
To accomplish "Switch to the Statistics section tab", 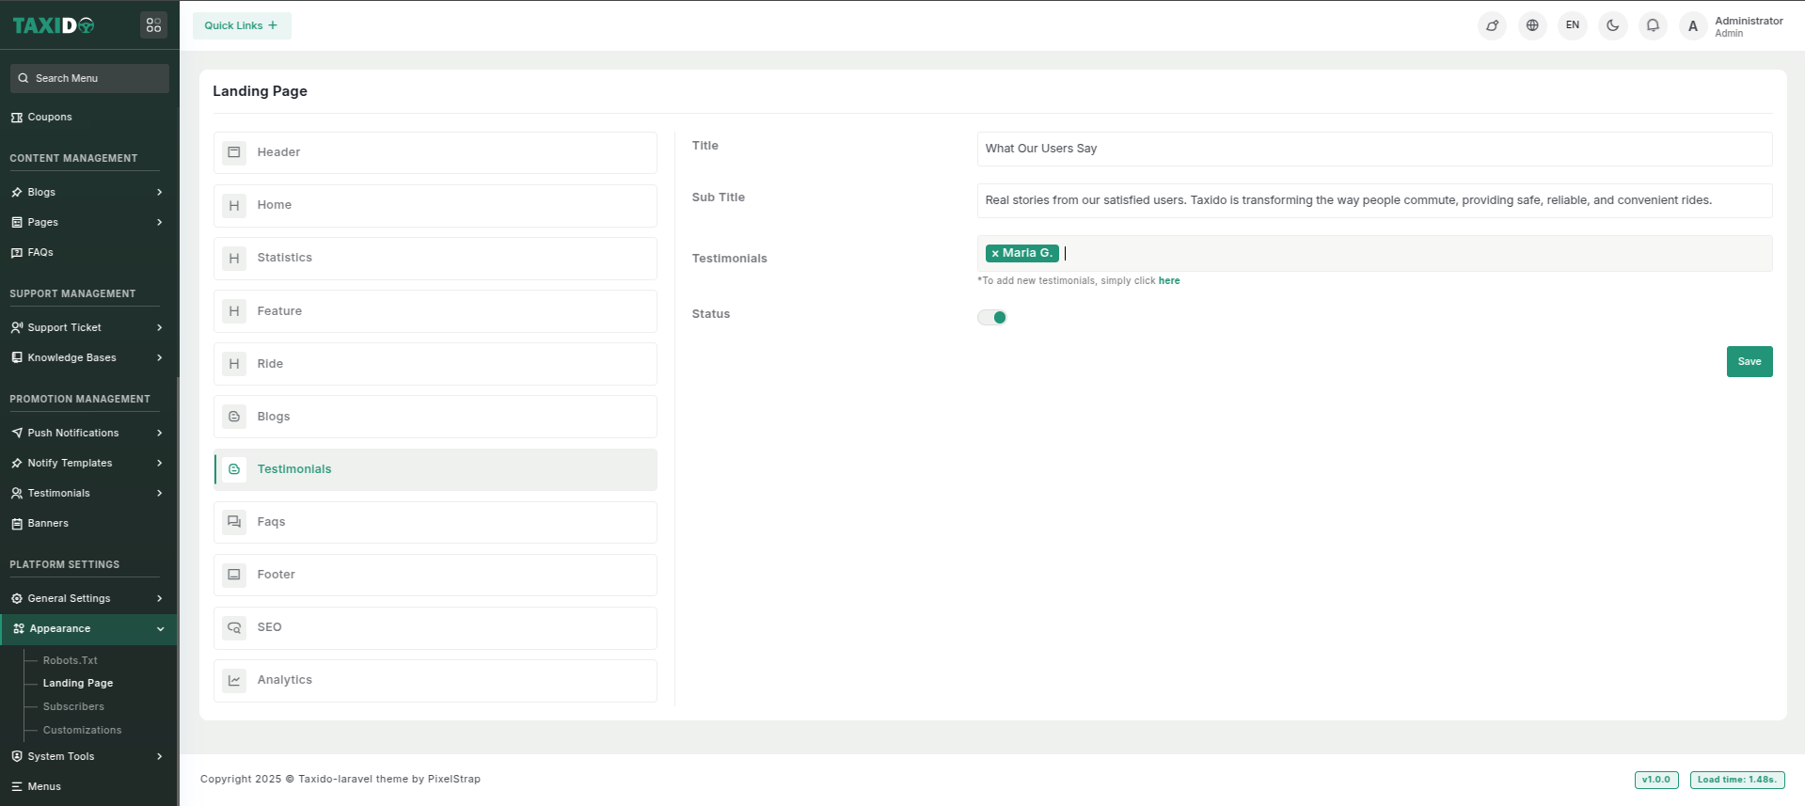I will [435, 258].
